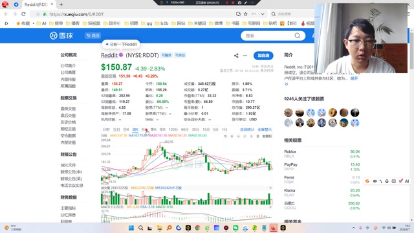Click the Xueqiu logo in header

coord(61,36)
